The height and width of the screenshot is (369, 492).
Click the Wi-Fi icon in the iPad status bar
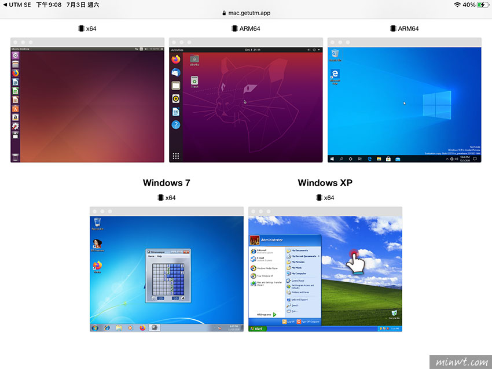pyautogui.click(x=457, y=5)
